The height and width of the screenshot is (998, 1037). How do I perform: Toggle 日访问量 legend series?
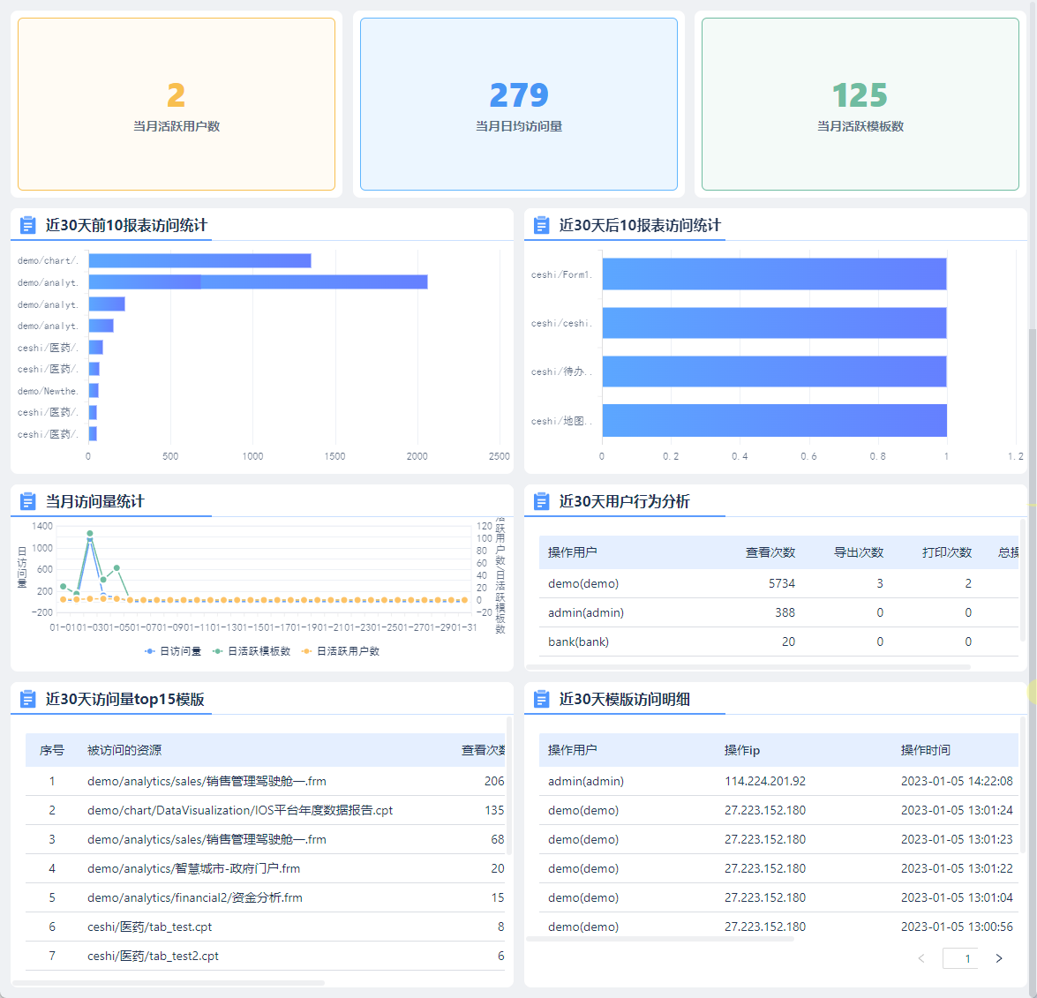pyautogui.click(x=173, y=651)
